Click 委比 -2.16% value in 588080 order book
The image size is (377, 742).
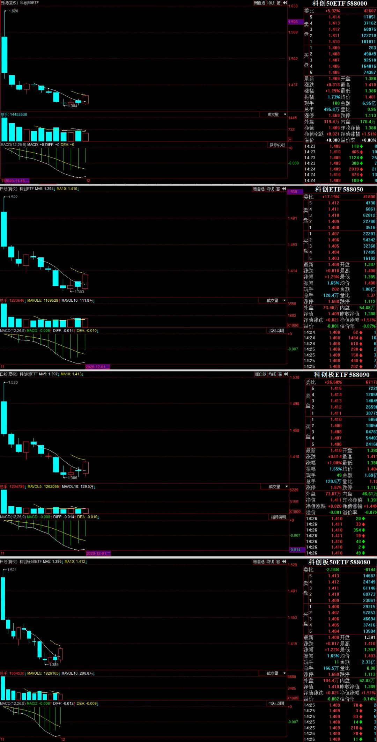(332, 570)
